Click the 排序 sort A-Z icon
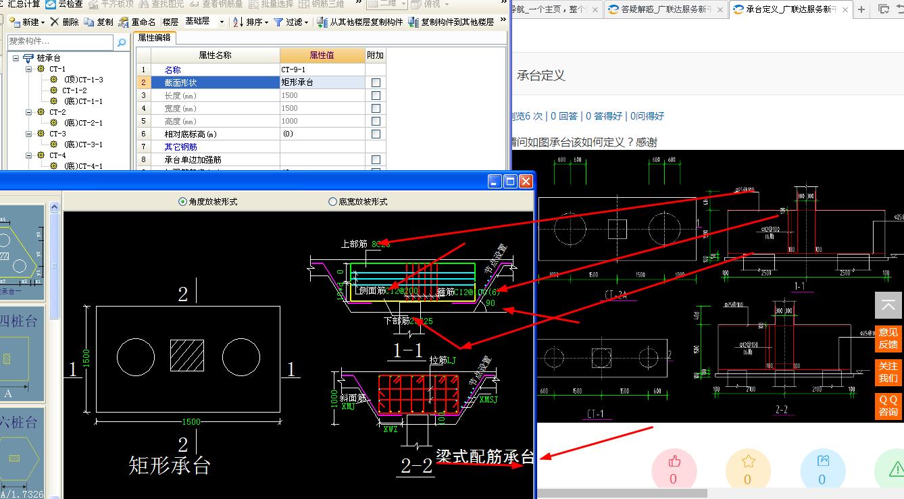Viewport: 904px width, 499px height. (x=238, y=22)
